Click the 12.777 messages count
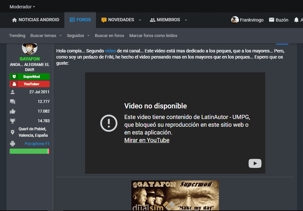 point(44,102)
